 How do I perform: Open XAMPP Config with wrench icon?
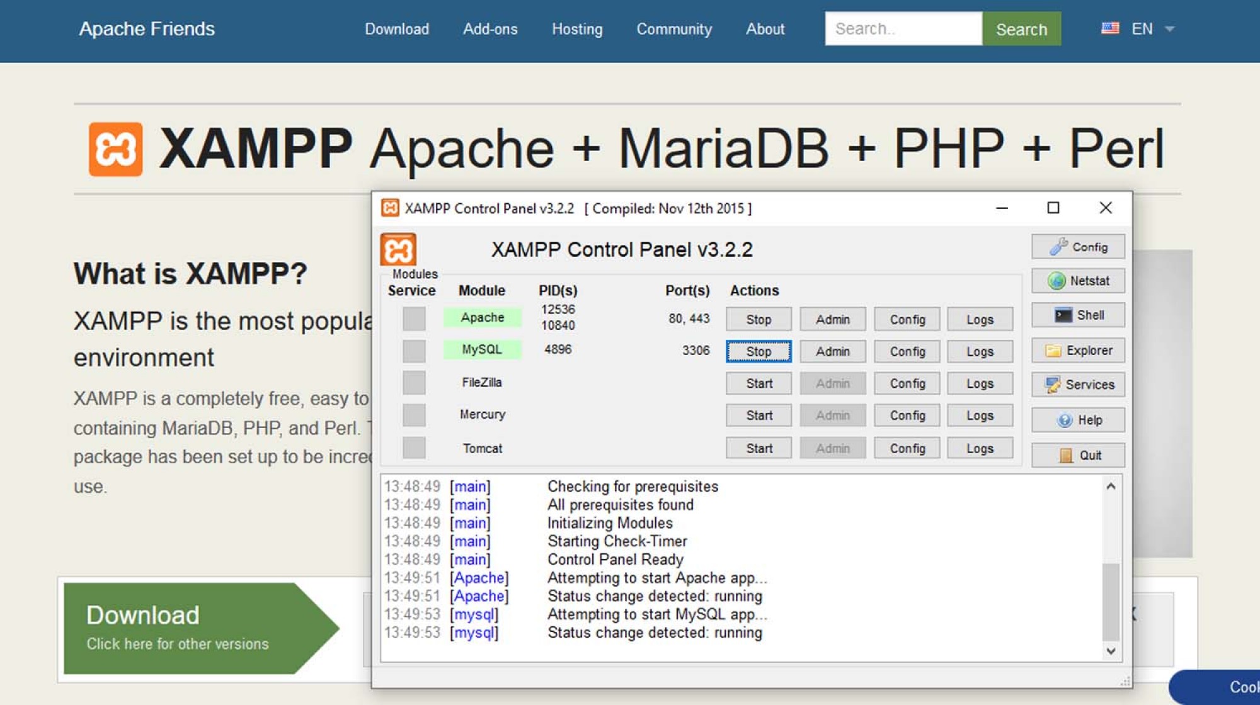(1078, 247)
